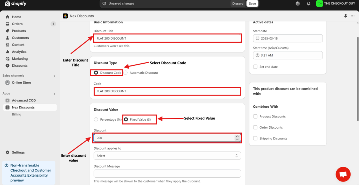Image resolution: width=359 pixels, height=185 pixels.
Task: Expand the Apps section chevron
Action: [54, 94]
